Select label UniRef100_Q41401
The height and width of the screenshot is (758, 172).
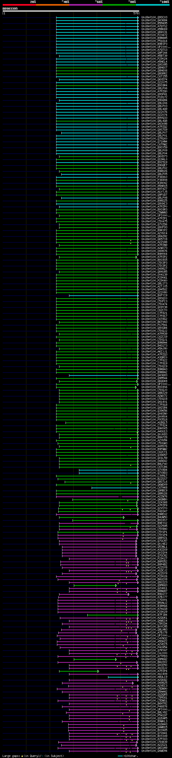(154, 402)
